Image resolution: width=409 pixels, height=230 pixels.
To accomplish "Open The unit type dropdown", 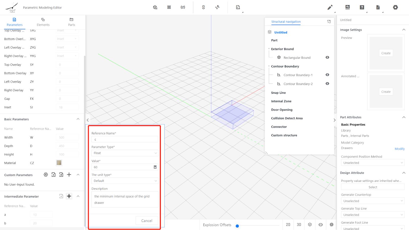I will [125, 181].
